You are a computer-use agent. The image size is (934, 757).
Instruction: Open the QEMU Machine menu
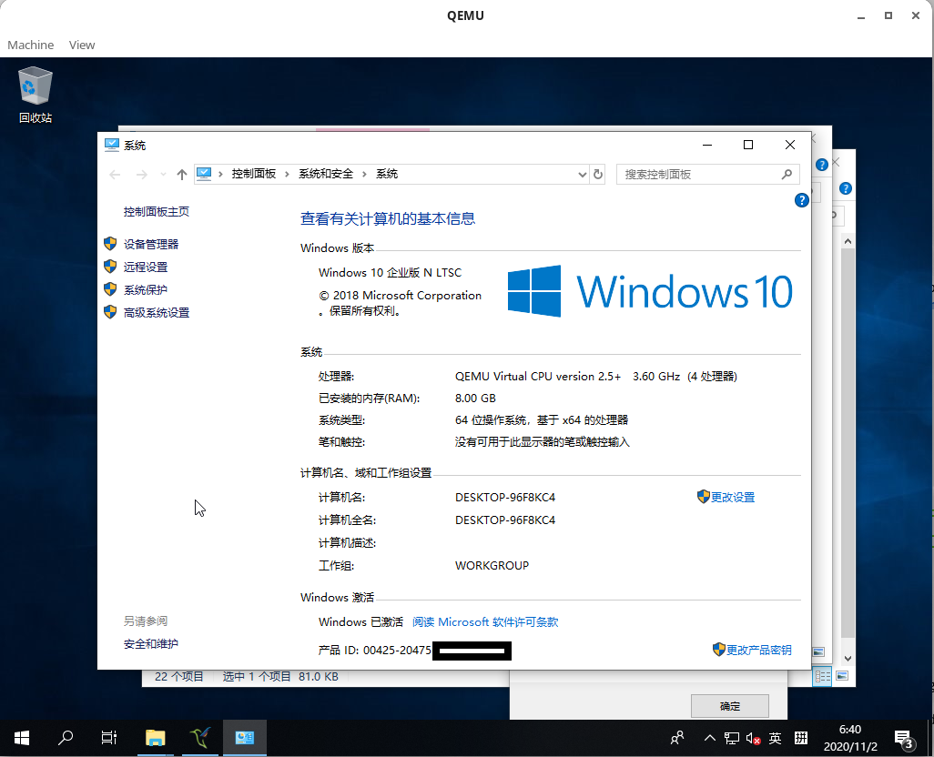point(30,45)
